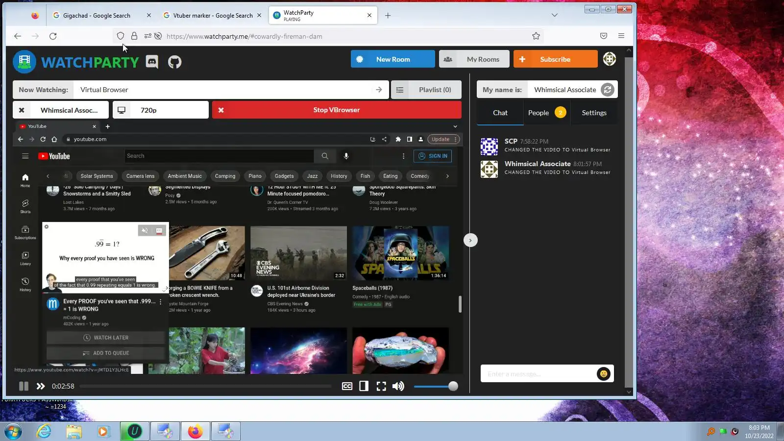Viewport: 784px width, 441px height.
Task: Open virtual browser extensions puzzle icon
Action: (398, 139)
